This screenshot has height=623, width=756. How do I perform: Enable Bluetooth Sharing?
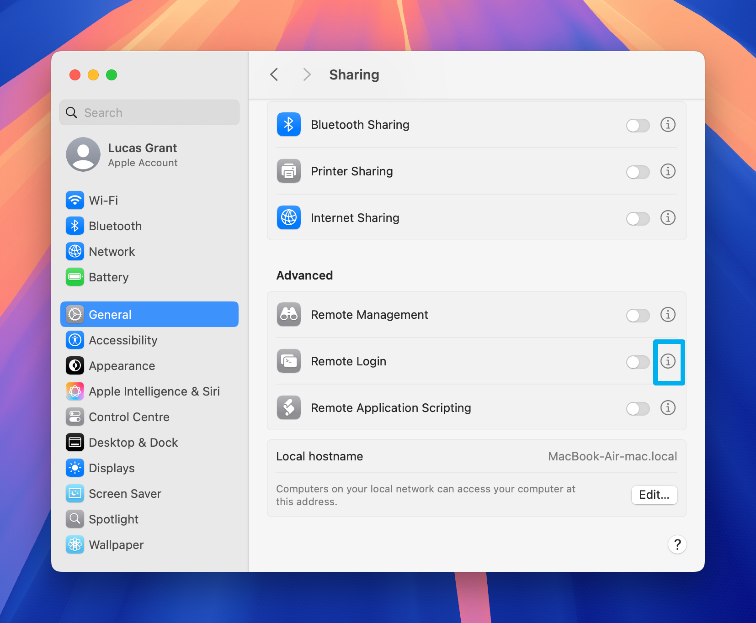(x=638, y=125)
